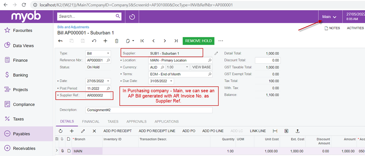Switch to the APPROVALS tab
The height and width of the screenshot is (156, 365).
[136, 121]
